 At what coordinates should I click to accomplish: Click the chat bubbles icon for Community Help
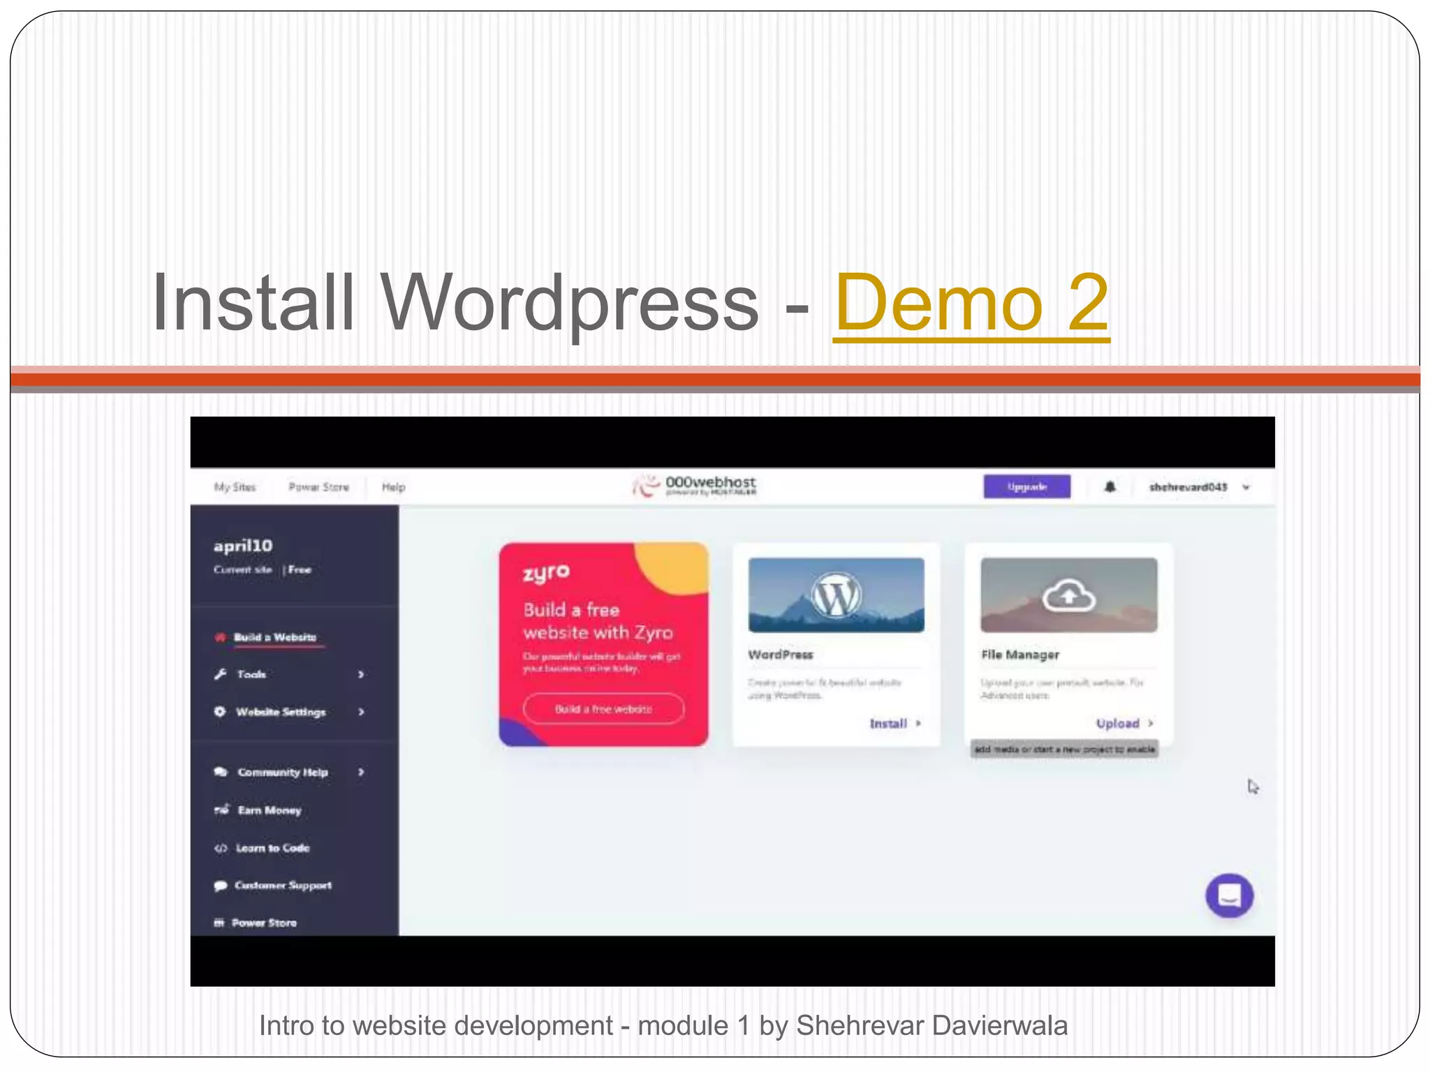(x=221, y=772)
